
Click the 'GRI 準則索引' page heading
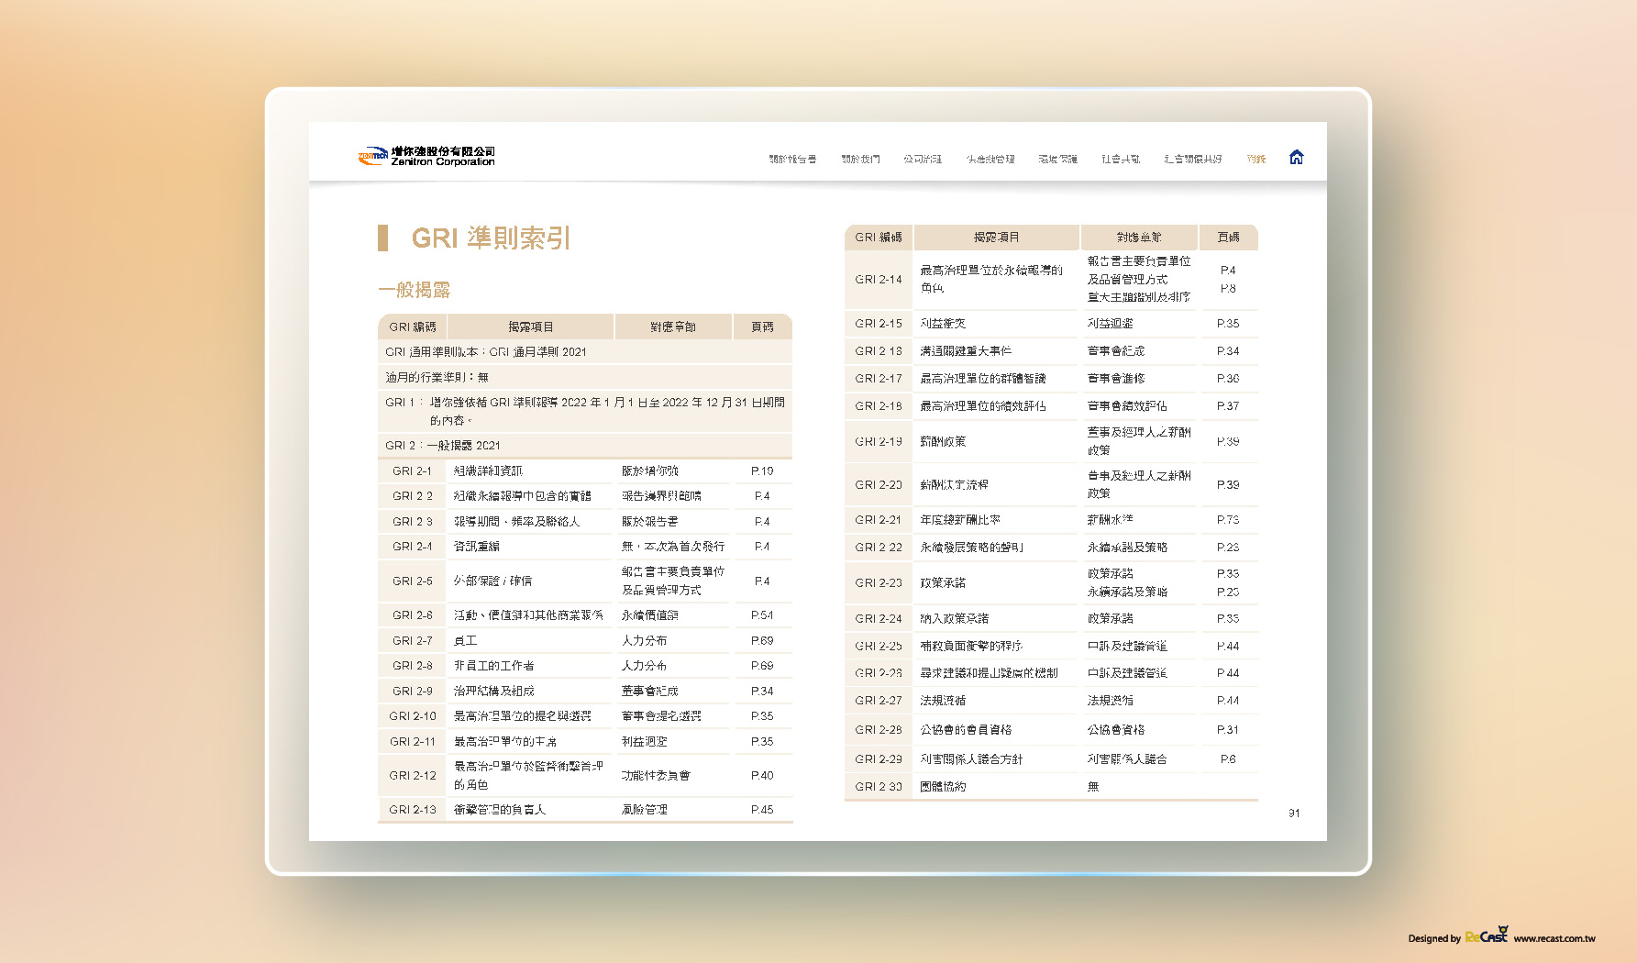pos(491,238)
